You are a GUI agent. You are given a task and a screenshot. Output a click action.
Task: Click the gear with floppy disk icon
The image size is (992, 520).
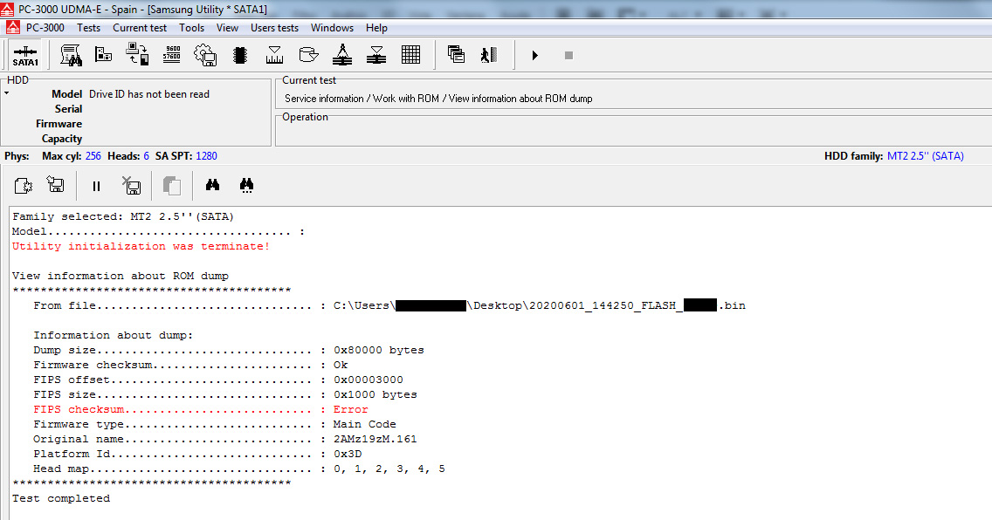205,55
